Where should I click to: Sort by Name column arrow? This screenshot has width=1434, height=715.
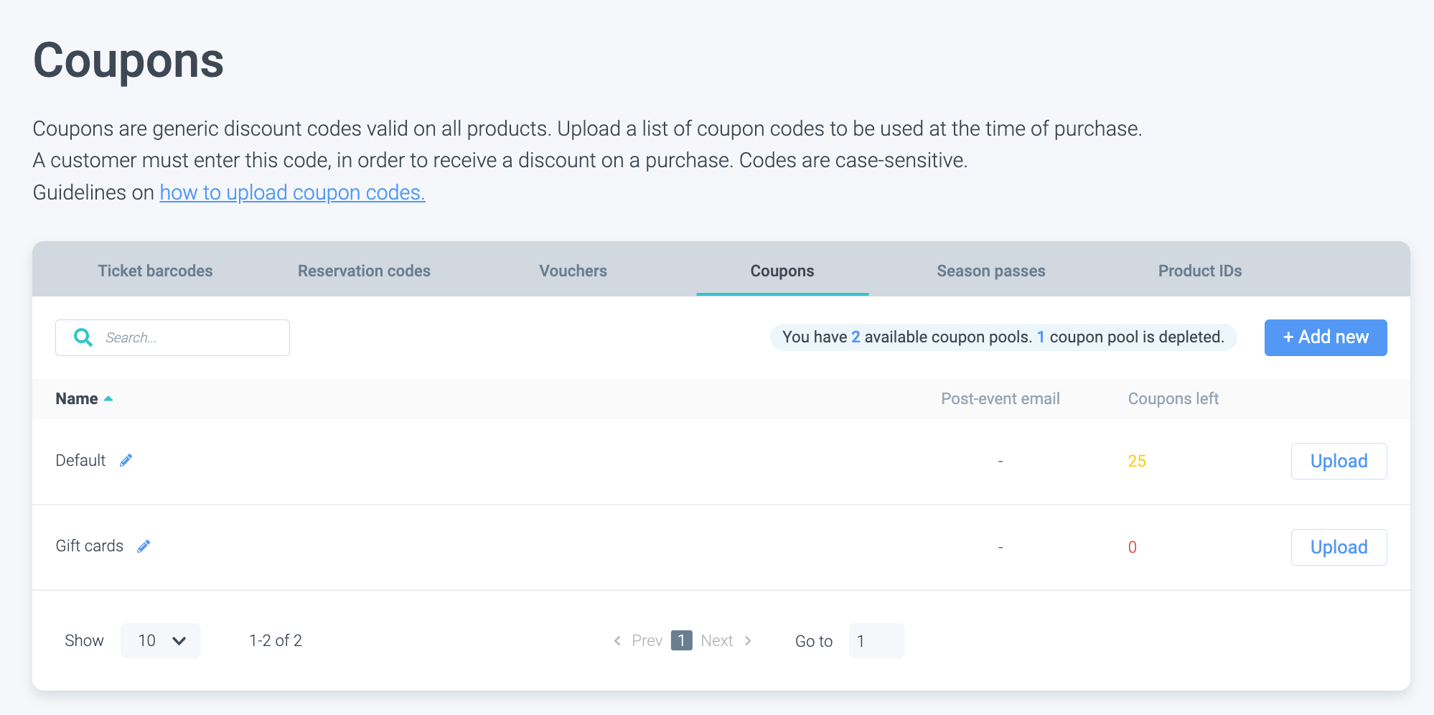pos(108,398)
